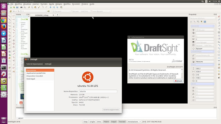The image size is (221, 124).
Task: Click about dialog text scrollbar down arrow
Action: point(182,78)
